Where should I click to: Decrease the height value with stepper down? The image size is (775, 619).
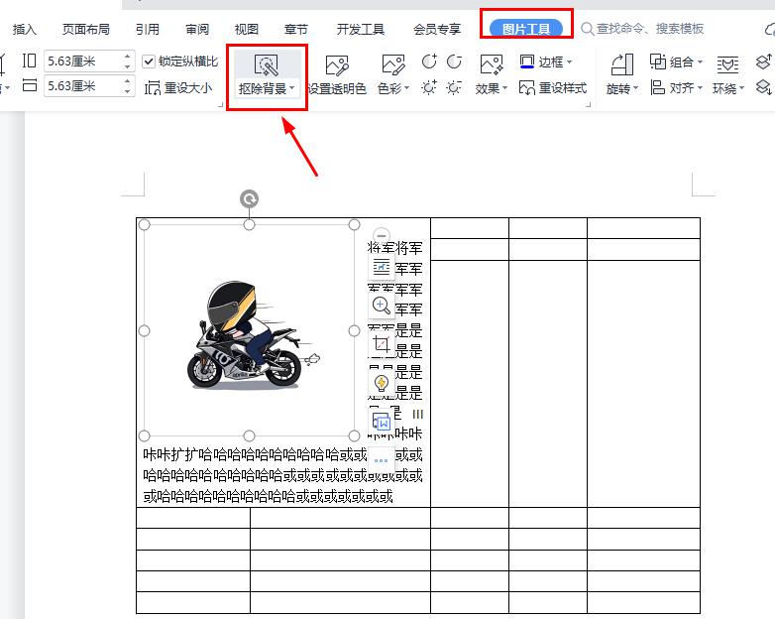[128, 66]
